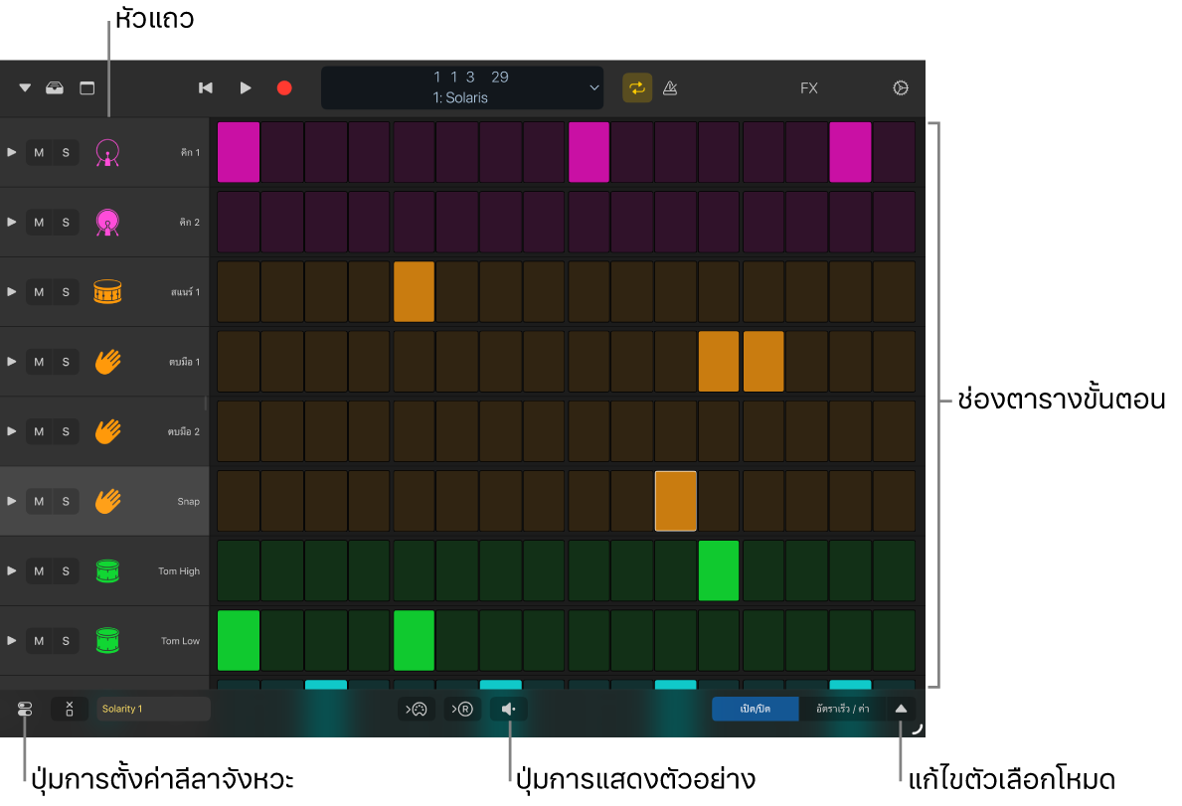The image size is (1182, 806).
Task: Switch to อัตราเร็ว / ค่า edit mode
Action: [x=842, y=709]
